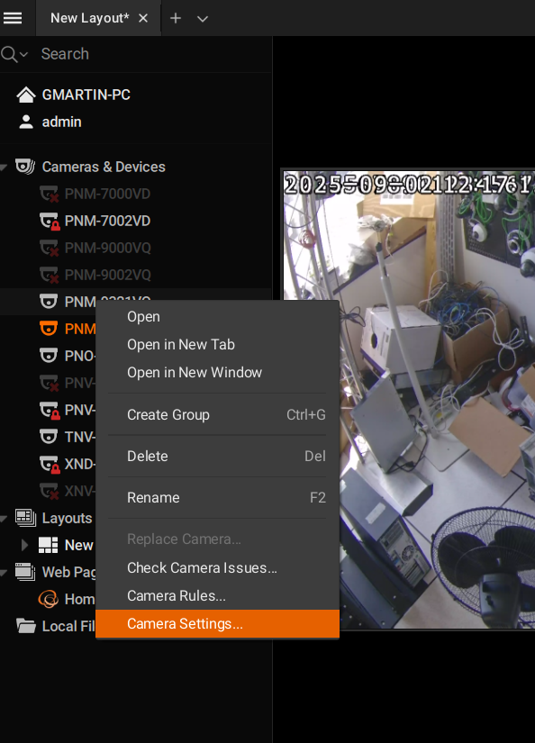Click the camera video feed tile

coord(409,400)
